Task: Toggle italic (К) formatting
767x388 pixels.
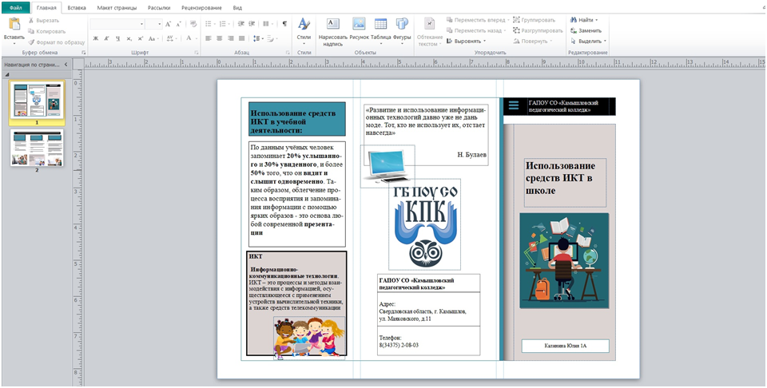Action: pyautogui.click(x=106, y=38)
